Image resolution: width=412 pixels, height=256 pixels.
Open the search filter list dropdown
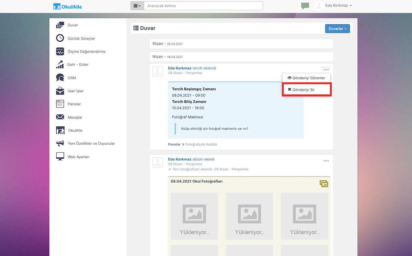click(137, 6)
